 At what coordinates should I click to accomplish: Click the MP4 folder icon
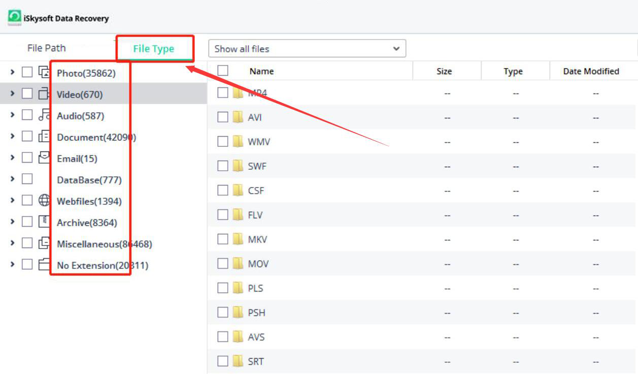click(238, 93)
